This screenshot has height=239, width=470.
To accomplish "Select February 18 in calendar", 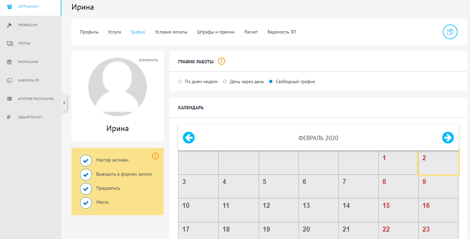I will click(239, 231).
